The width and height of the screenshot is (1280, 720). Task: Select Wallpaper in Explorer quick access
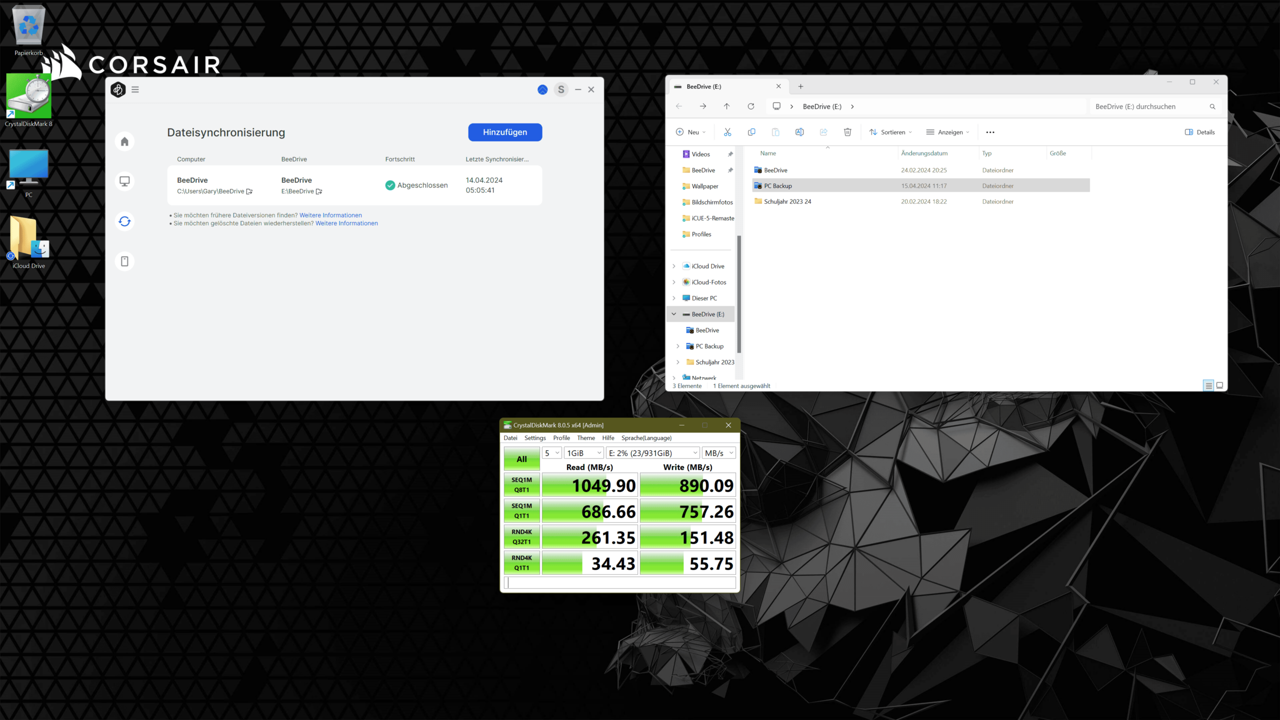coord(704,186)
